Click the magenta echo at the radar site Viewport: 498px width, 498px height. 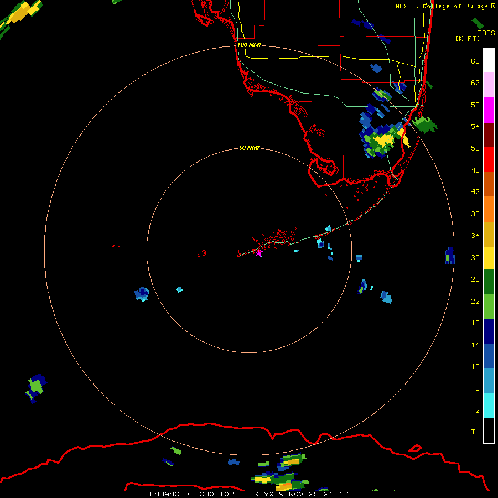pyautogui.click(x=260, y=253)
